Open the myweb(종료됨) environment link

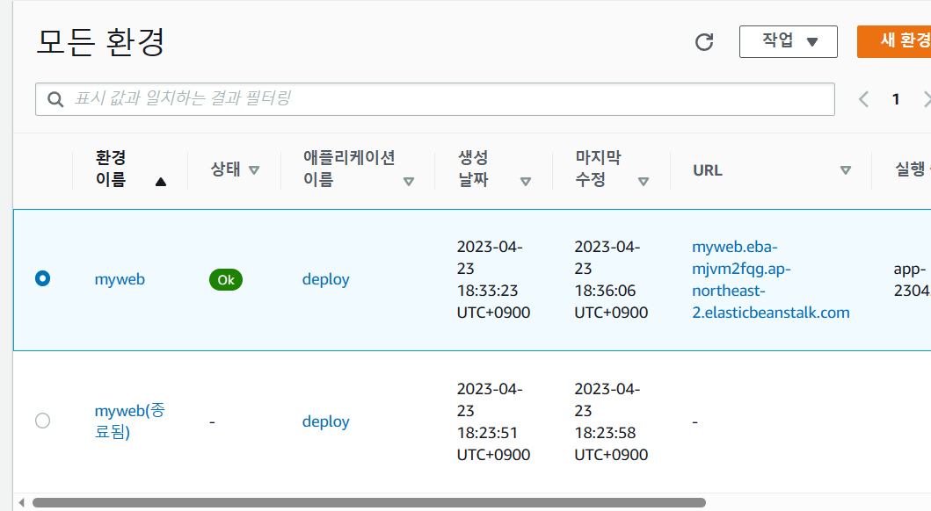129,421
